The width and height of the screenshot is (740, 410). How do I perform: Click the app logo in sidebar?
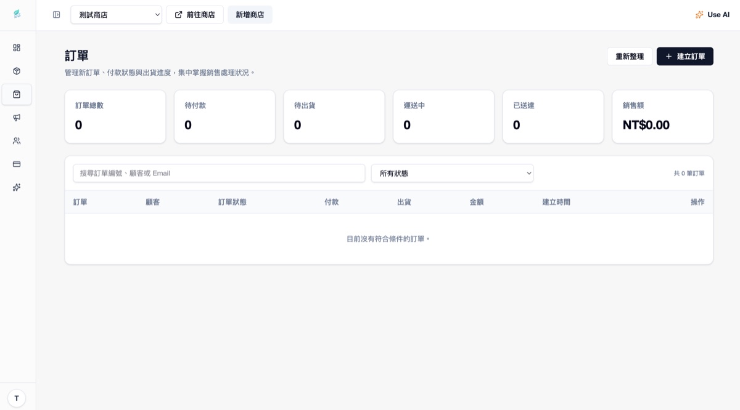[17, 14]
